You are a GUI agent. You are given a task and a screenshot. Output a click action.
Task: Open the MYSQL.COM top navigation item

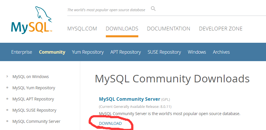[82, 29]
